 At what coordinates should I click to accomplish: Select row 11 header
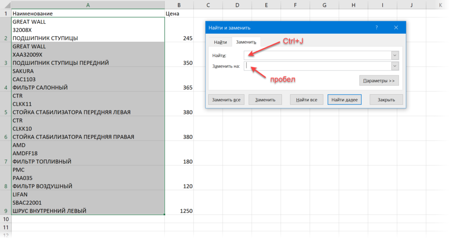click(6, 227)
